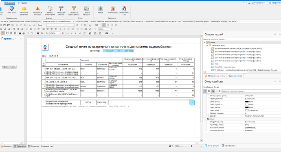Image resolution: width=281 pixels, height=152 pixels.
Task: Click the magnifier zoom tool
Action: [42, 33]
